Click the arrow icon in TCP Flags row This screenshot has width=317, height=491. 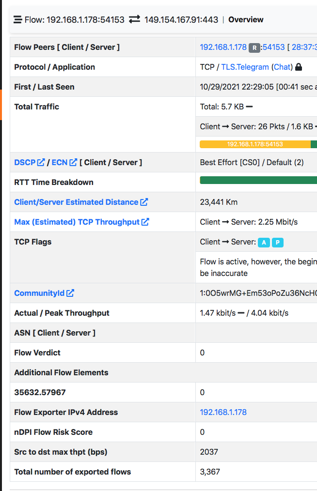[x=225, y=242]
